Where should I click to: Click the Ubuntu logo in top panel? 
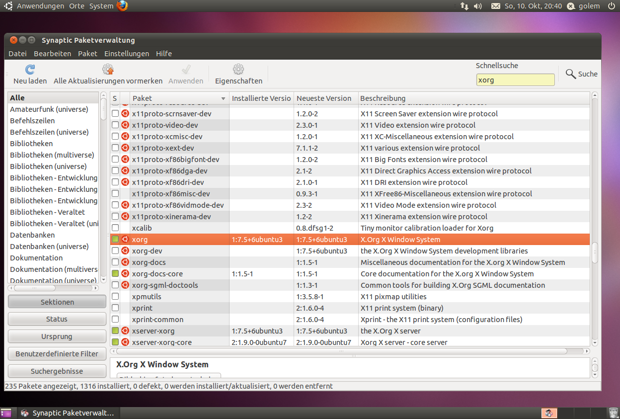[x=8, y=6]
